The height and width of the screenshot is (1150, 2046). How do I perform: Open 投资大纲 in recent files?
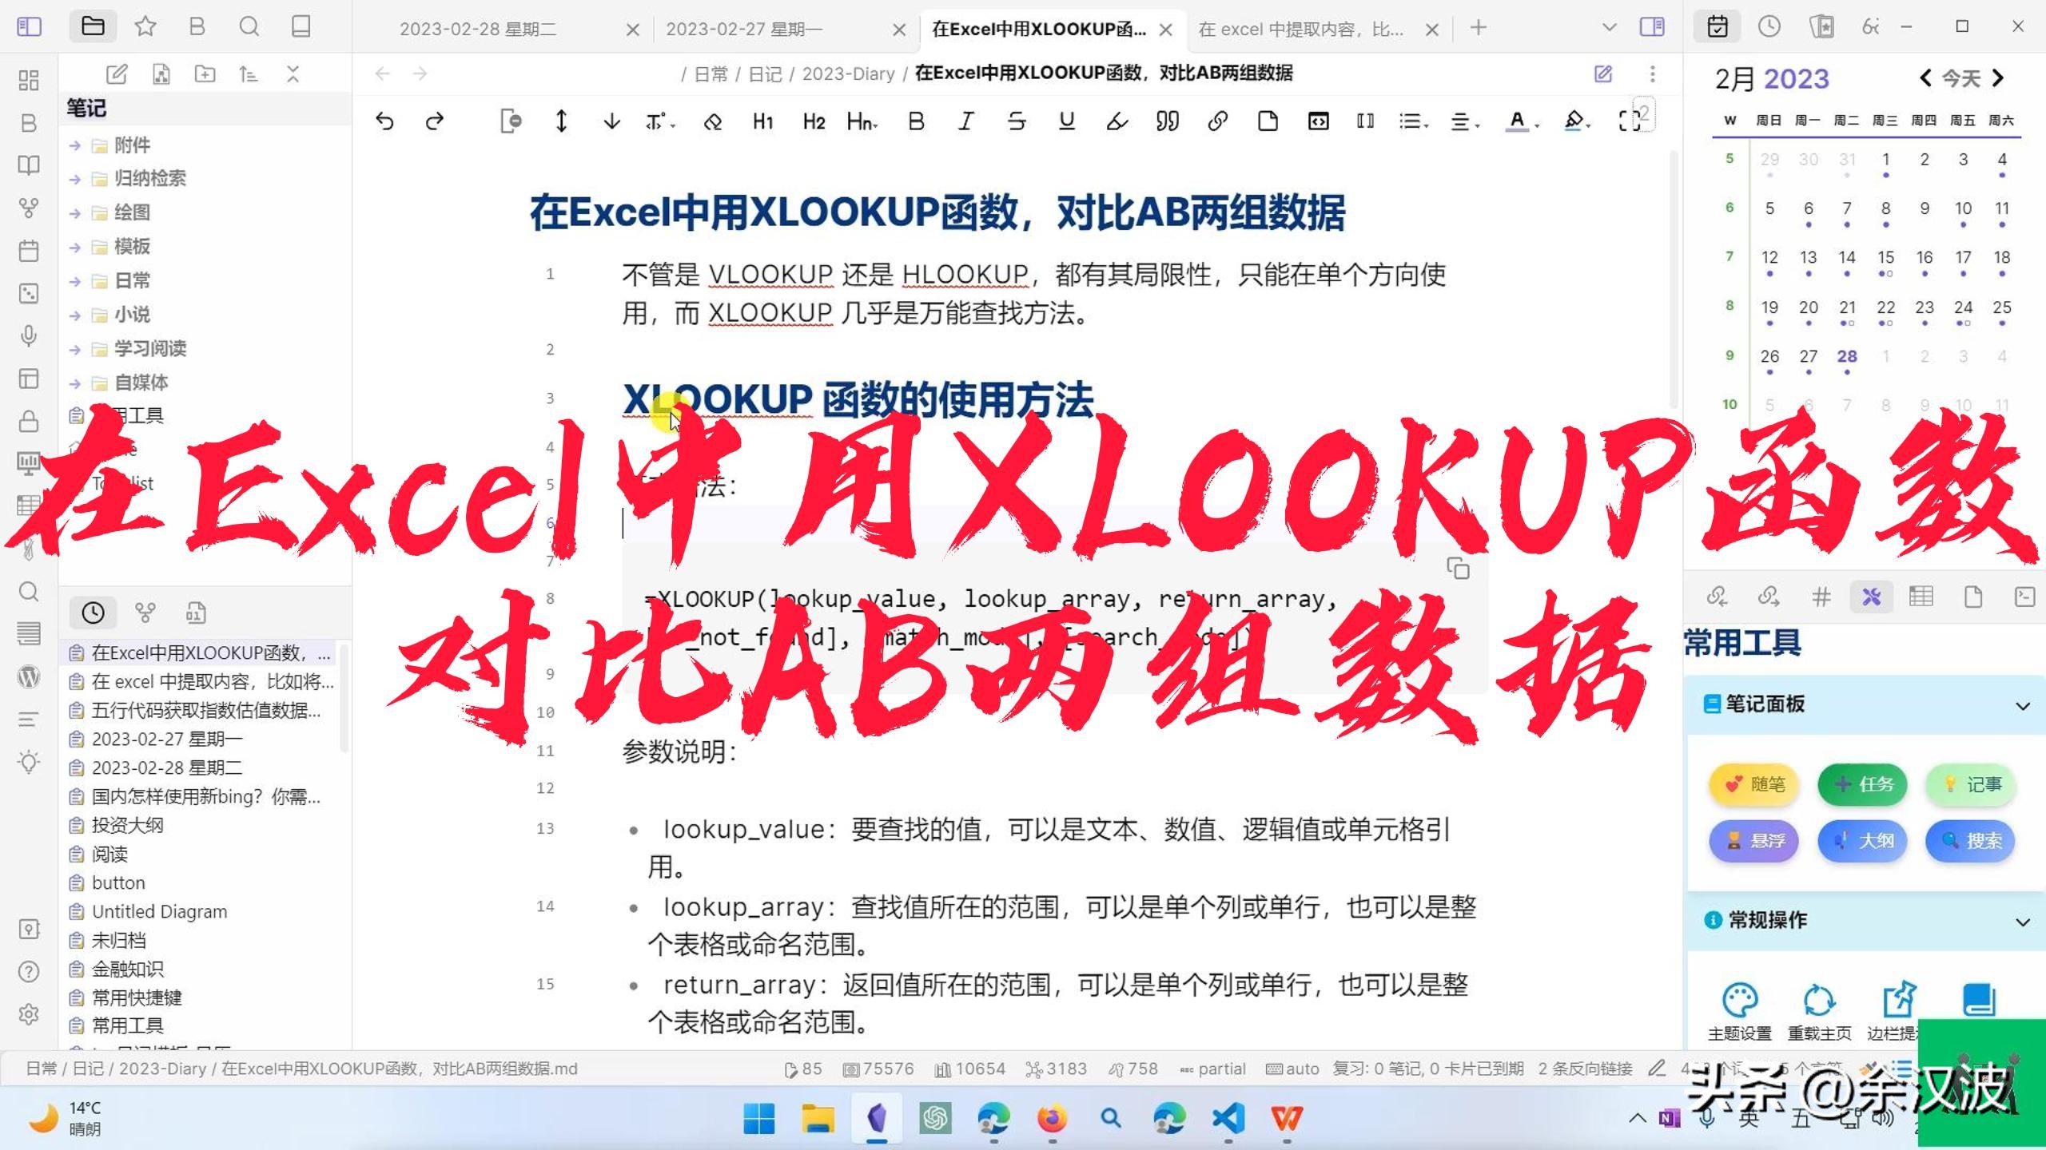[x=128, y=825]
